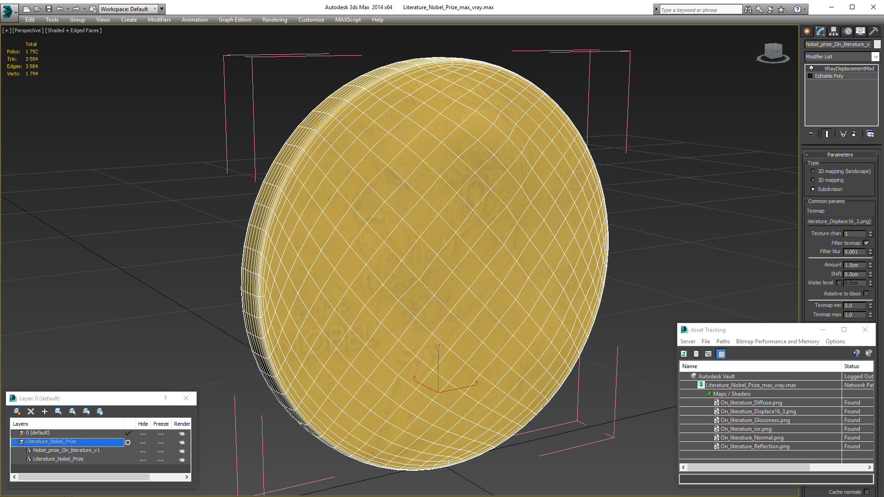The height and width of the screenshot is (497, 884).
Task: Open Undo history dropdown arrow
Action: [68, 9]
